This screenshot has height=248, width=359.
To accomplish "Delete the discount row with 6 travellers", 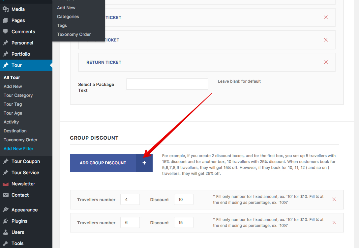I will tap(334, 223).
